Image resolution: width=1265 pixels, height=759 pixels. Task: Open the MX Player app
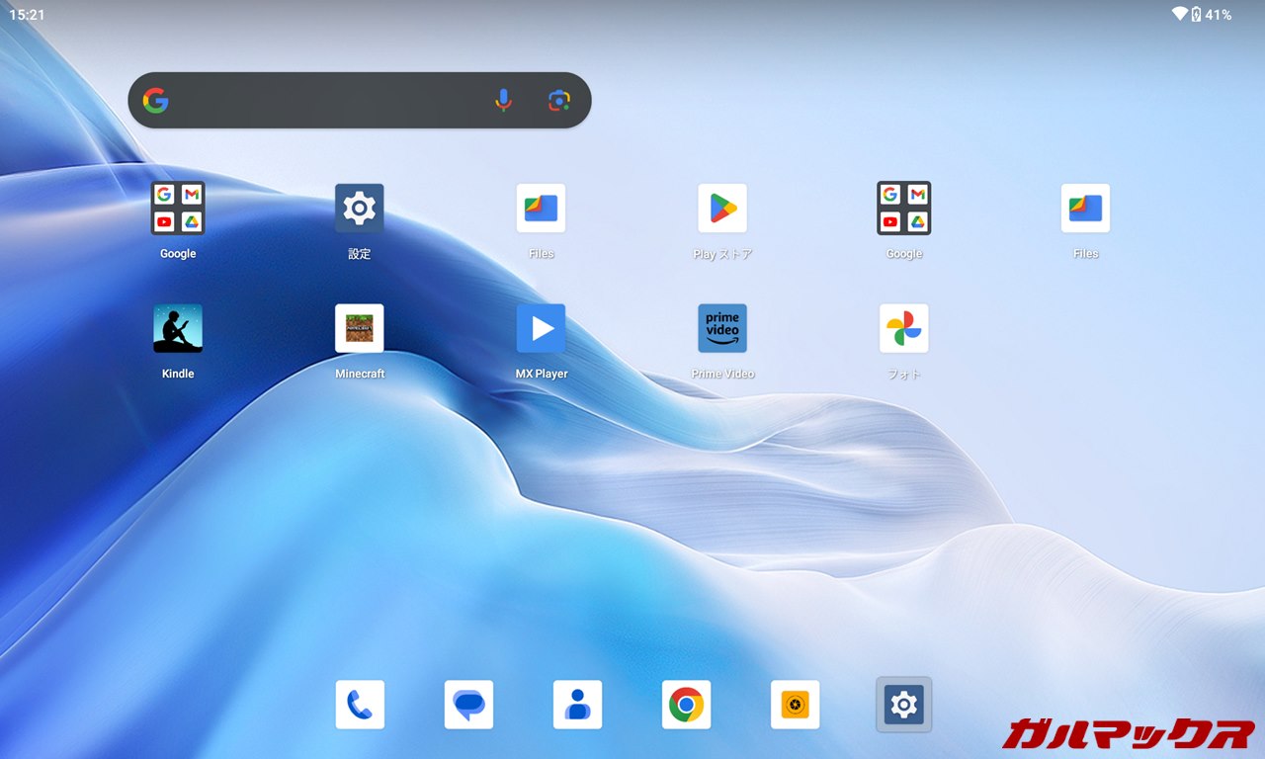(541, 329)
